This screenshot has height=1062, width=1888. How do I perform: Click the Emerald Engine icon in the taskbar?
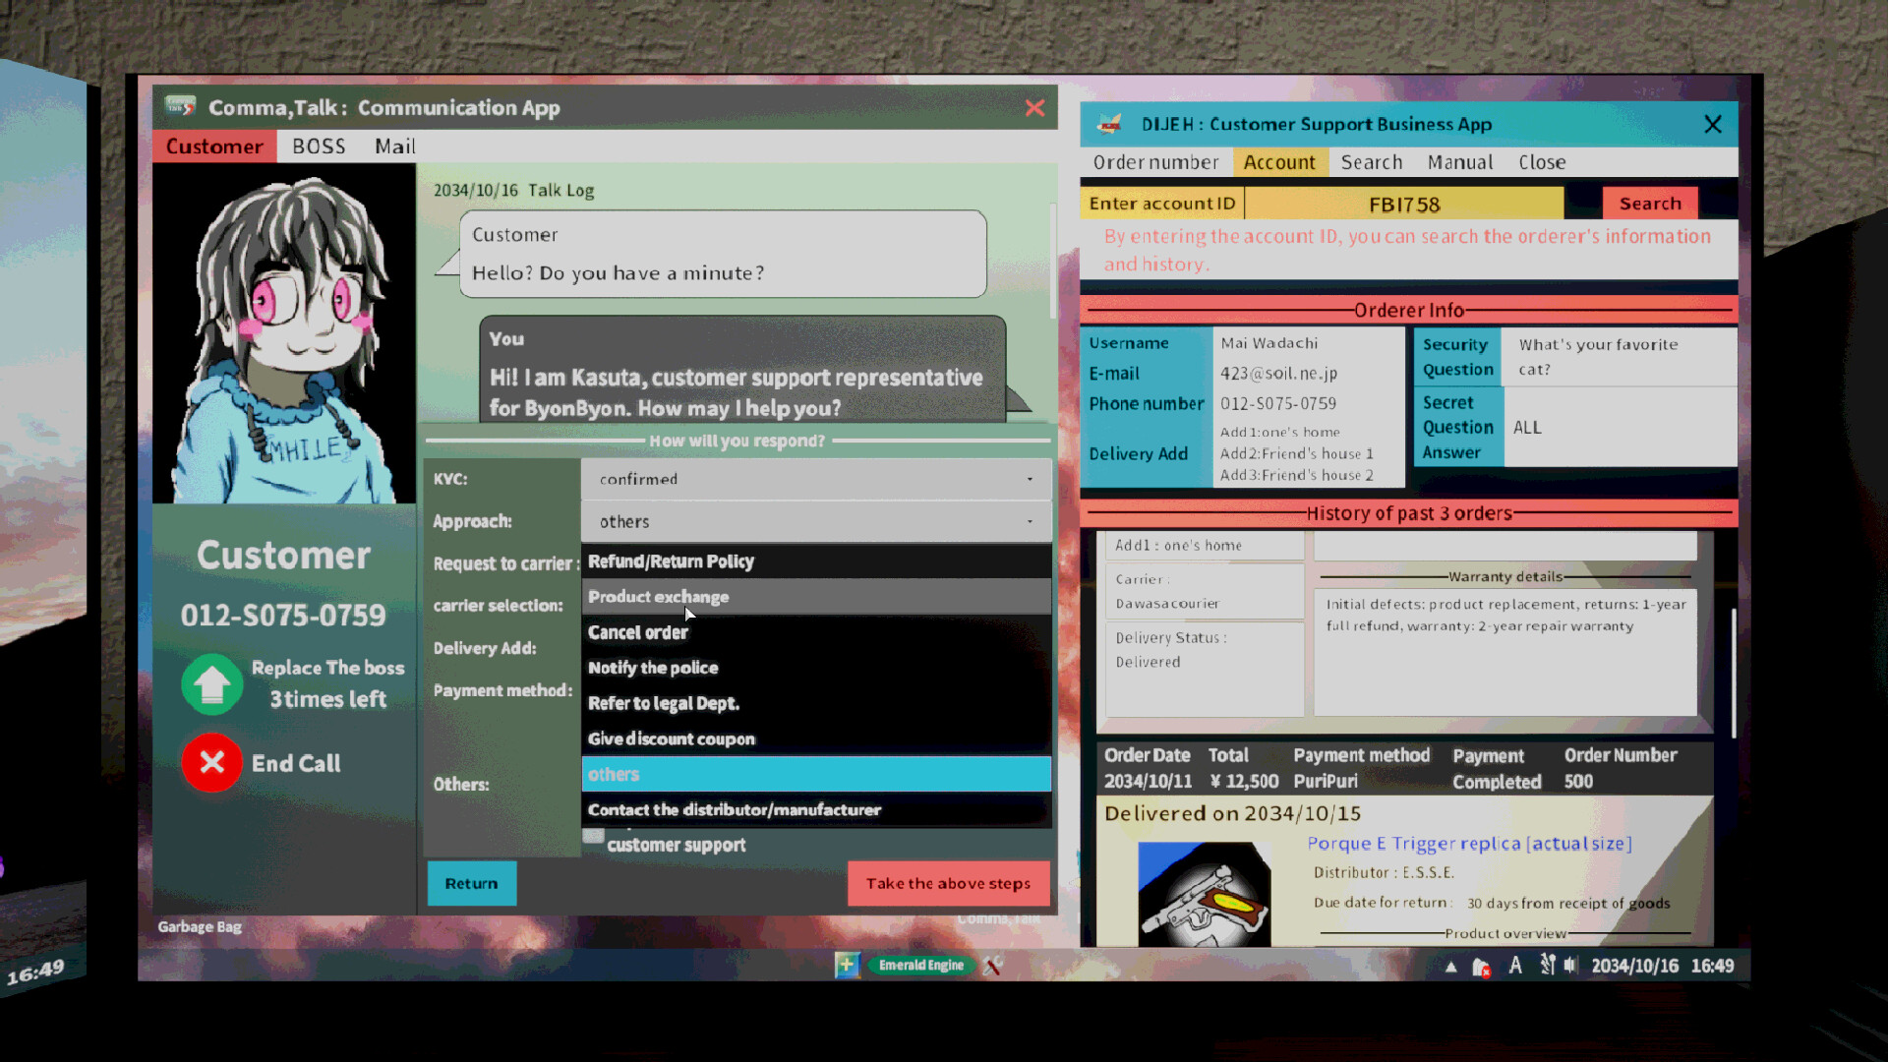click(920, 966)
